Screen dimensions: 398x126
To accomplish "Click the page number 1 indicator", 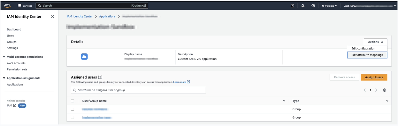I will pos(370,90).
